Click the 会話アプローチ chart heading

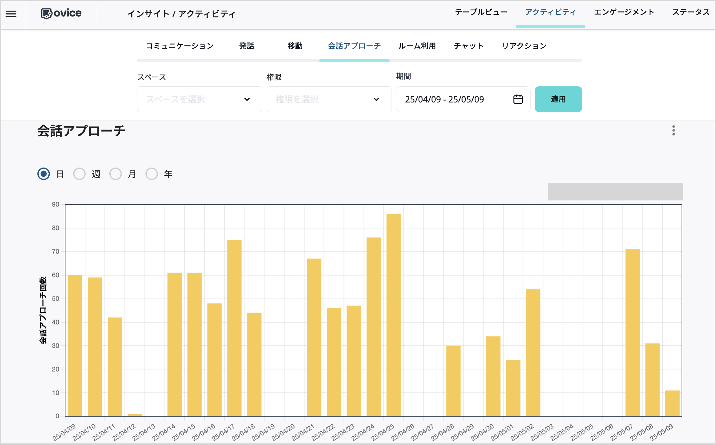click(81, 131)
